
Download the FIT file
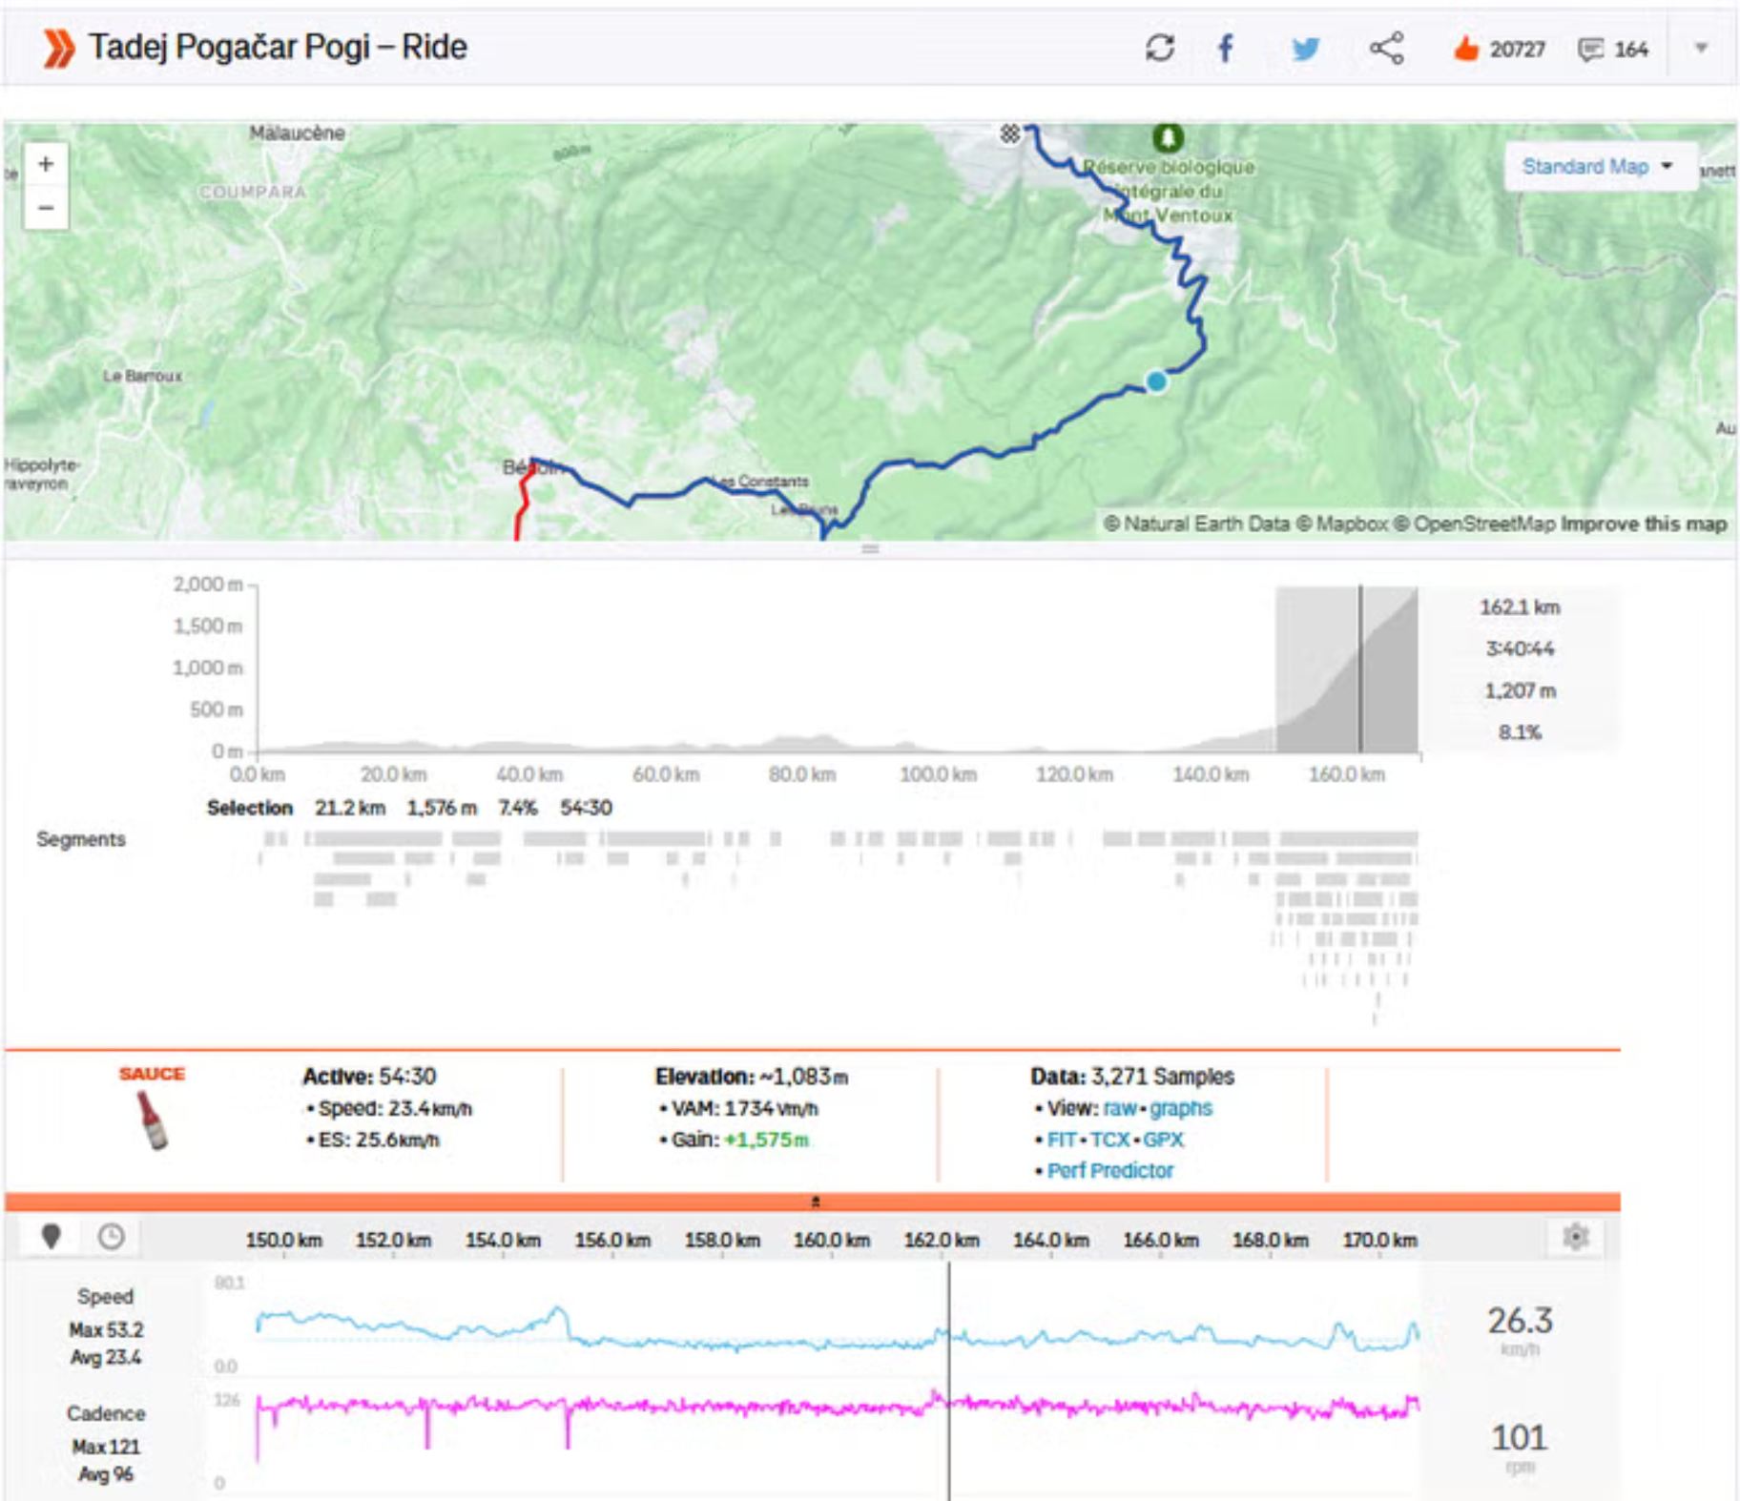(x=1061, y=1140)
